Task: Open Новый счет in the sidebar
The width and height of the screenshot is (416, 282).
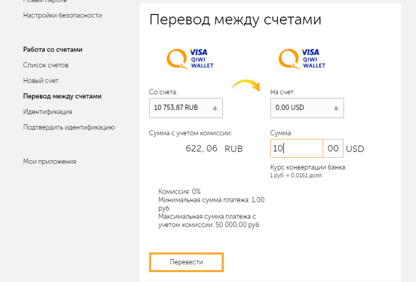Action: pyautogui.click(x=41, y=81)
